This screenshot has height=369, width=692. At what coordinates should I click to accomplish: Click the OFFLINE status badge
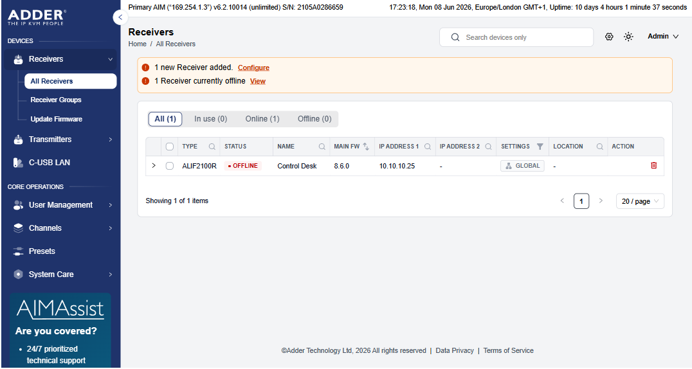tap(242, 166)
